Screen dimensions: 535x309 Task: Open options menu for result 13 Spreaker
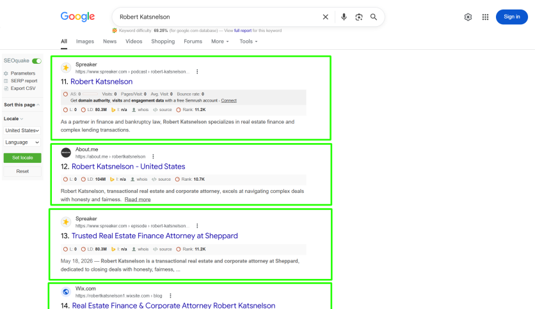(197, 226)
